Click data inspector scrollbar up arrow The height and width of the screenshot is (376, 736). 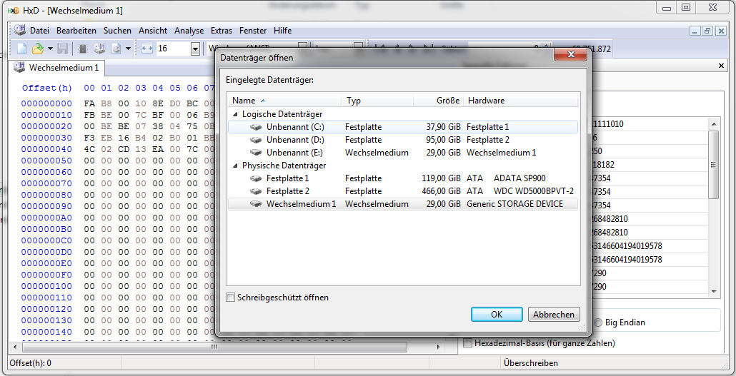(x=713, y=124)
